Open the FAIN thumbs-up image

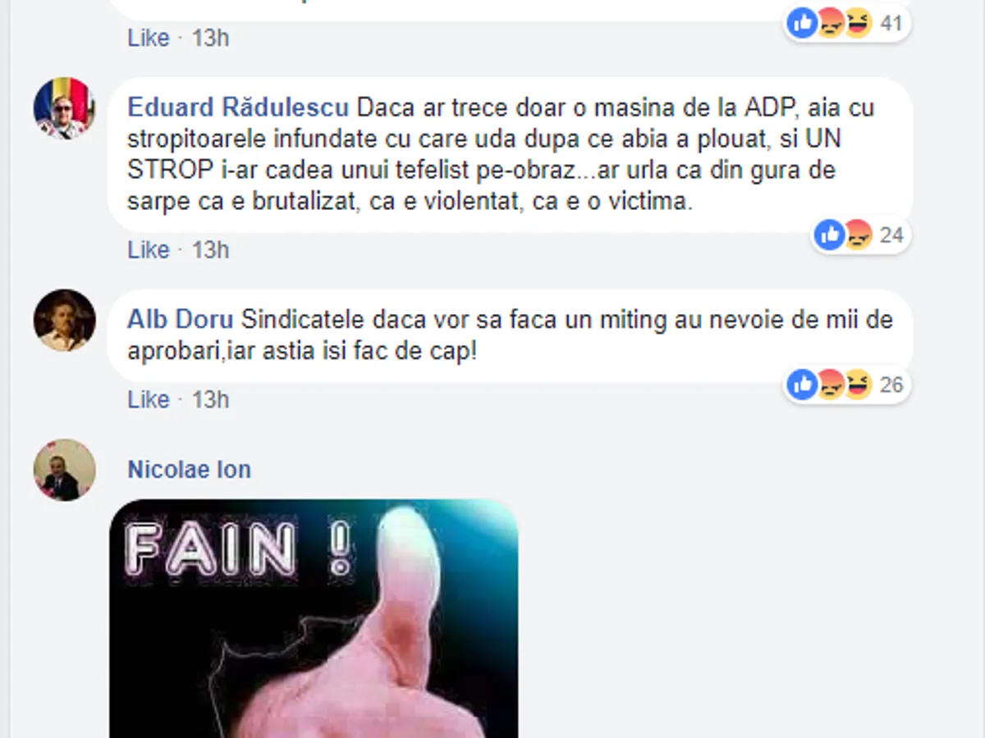(x=314, y=618)
